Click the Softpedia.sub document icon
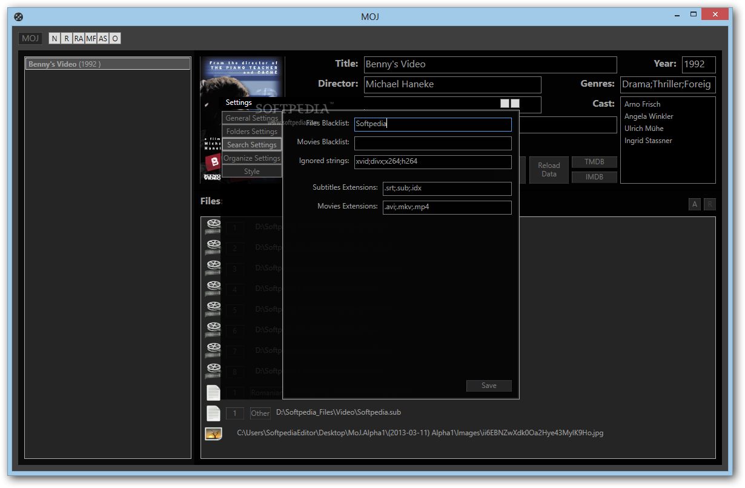Screen dimensions: 745x488 coord(213,413)
